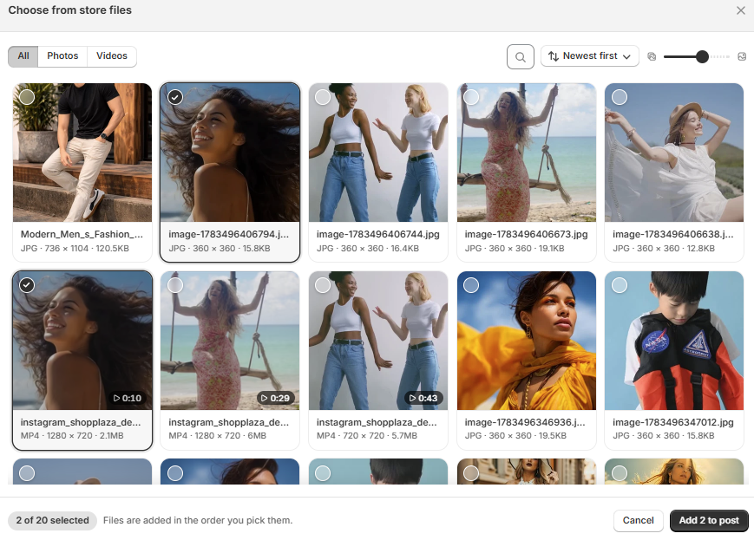Click the "JPG · 736 × 1104 · 120.5KB" text
The image size is (754, 540).
(x=75, y=249)
